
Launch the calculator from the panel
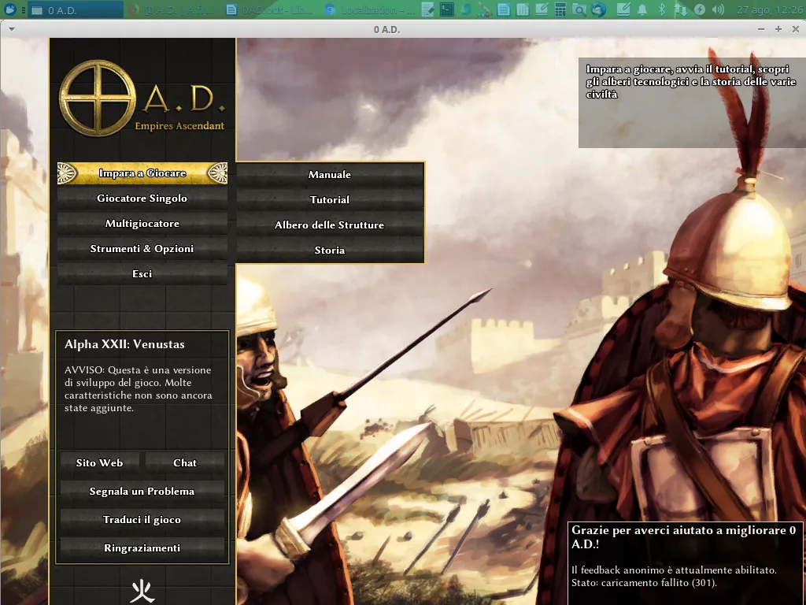point(560,9)
